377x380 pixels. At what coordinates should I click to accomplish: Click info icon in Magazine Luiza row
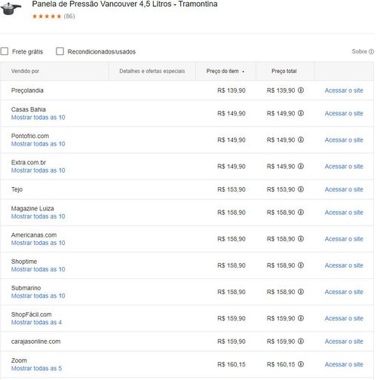coord(301,212)
